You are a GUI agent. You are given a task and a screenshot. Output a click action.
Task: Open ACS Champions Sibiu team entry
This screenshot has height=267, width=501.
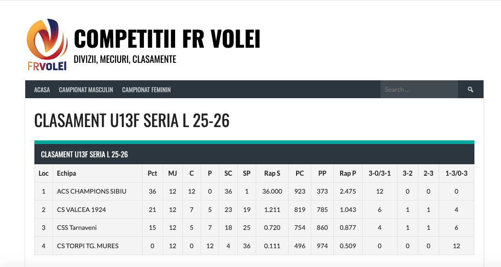(92, 191)
